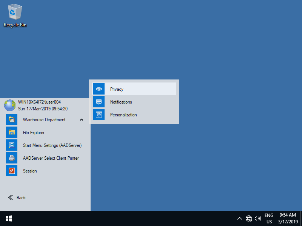
Task: Click the Session icon tile
Action: (x=12, y=171)
